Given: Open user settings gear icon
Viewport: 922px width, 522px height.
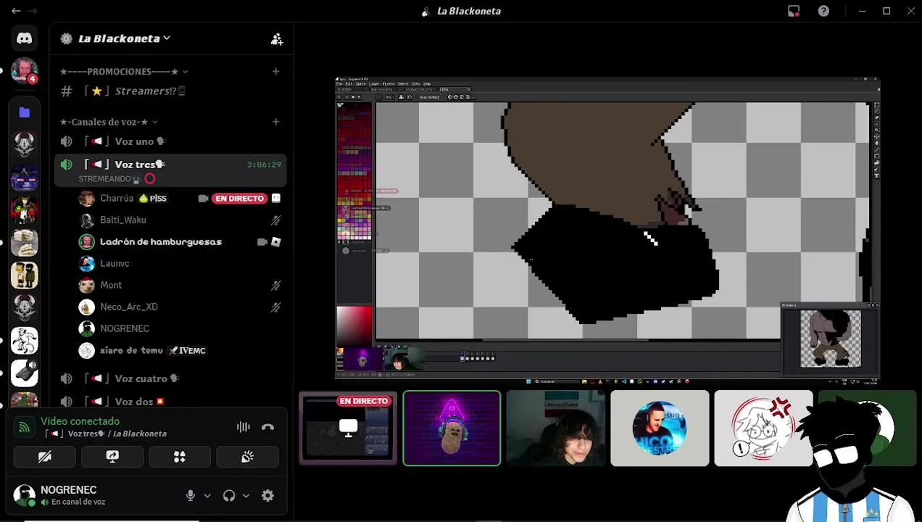Looking at the screenshot, I should pyautogui.click(x=267, y=495).
